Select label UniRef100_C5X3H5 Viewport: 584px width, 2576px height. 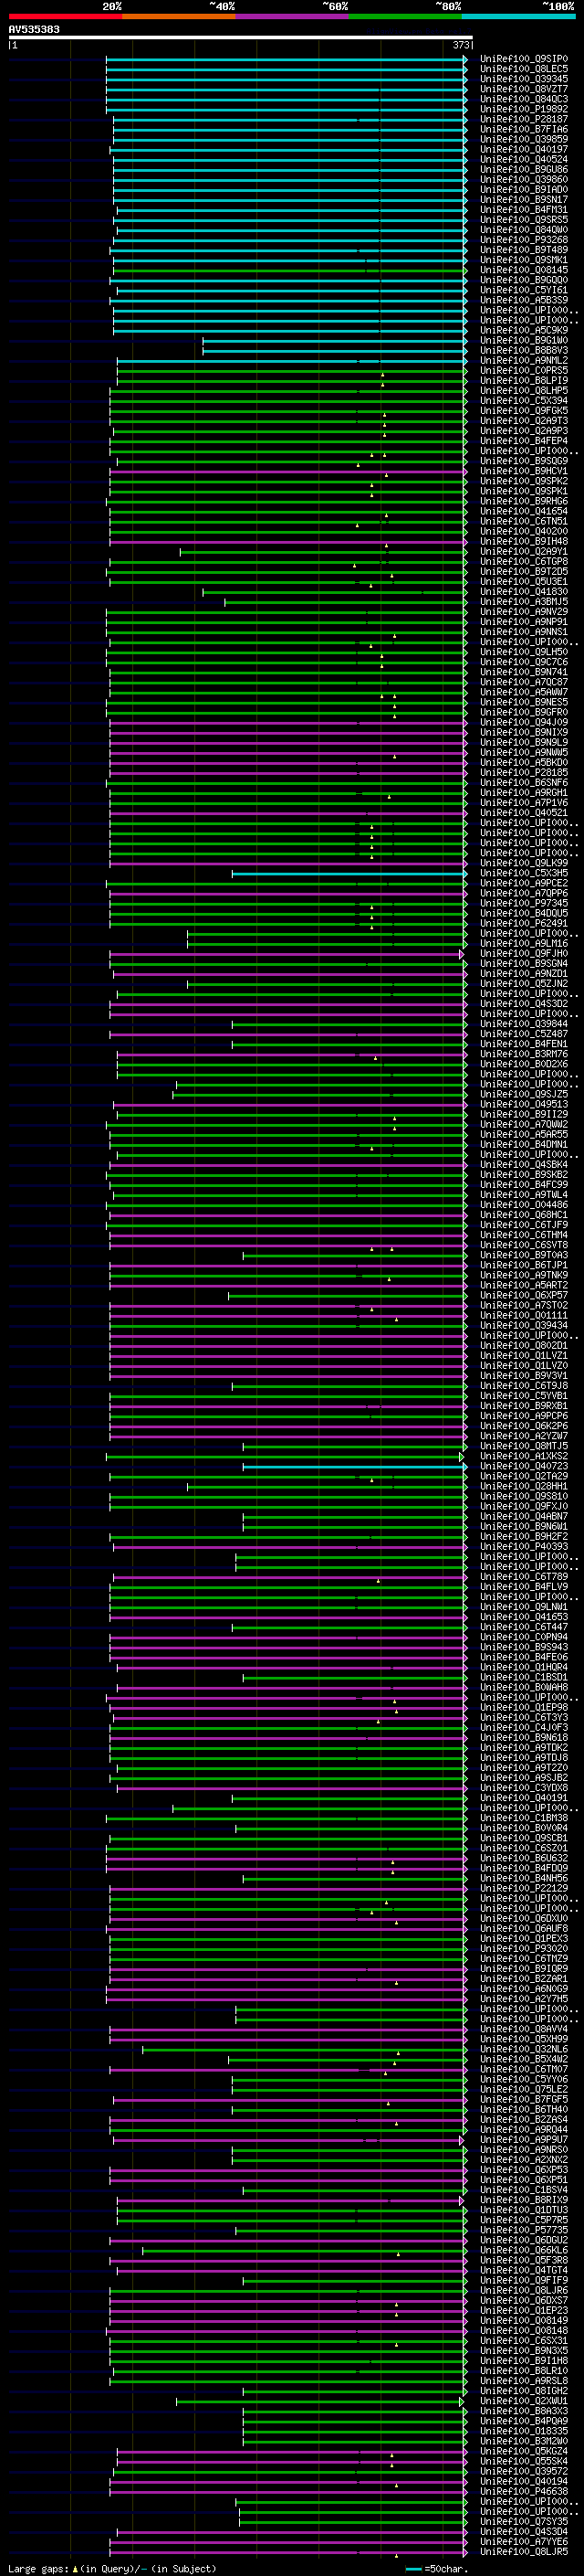coord(524,873)
